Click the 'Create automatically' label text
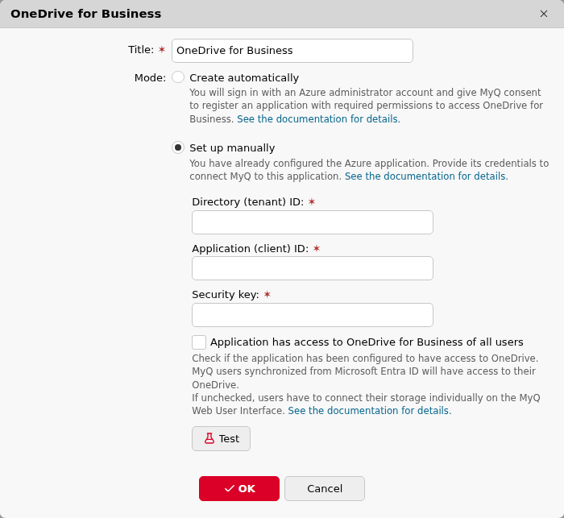Screen dimensions: 564x518 coord(244,77)
